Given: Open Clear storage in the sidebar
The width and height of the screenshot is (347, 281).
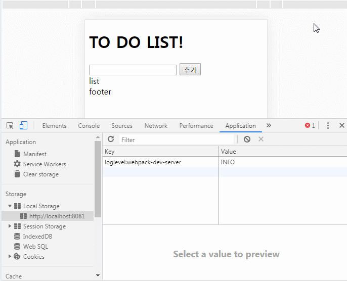Looking at the screenshot, I should (x=41, y=174).
